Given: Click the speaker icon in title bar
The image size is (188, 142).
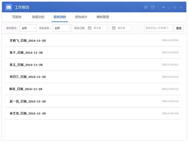Looking at the screenshot, I should 163,7.
